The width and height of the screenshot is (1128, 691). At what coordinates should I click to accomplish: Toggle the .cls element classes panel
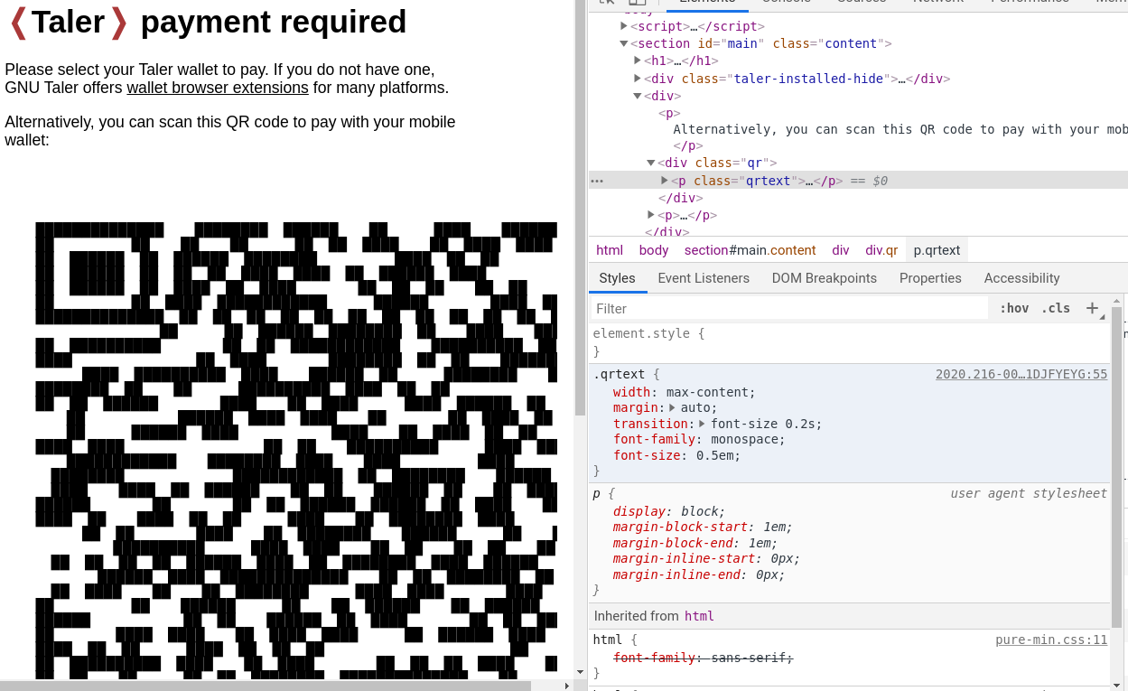(1055, 308)
